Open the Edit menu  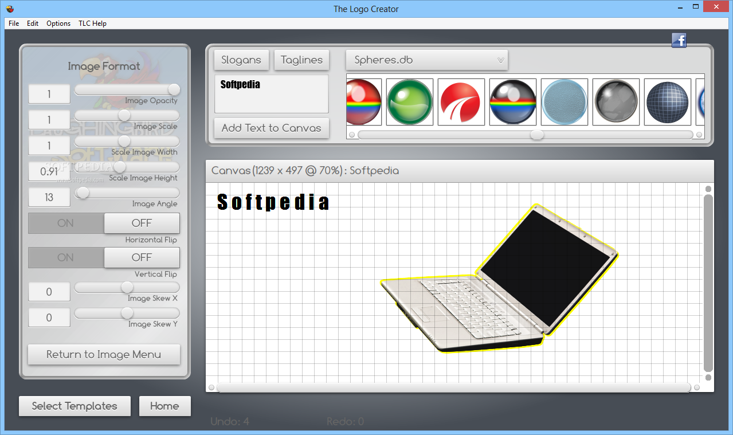tap(33, 23)
